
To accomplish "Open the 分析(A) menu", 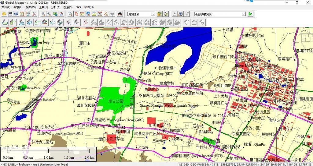I will pyautogui.click(x=56, y=7).
